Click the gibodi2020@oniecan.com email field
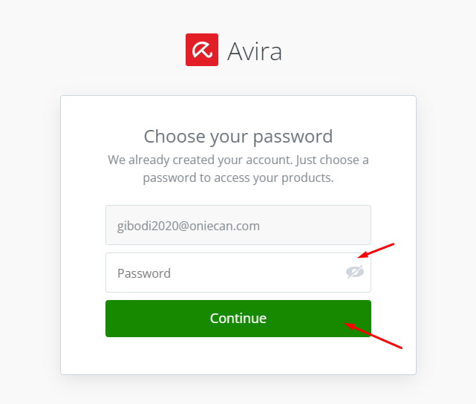The height and width of the screenshot is (404, 476). [238, 225]
